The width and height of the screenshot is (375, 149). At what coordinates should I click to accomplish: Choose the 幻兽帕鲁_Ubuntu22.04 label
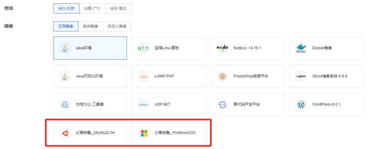pos(95,133)
